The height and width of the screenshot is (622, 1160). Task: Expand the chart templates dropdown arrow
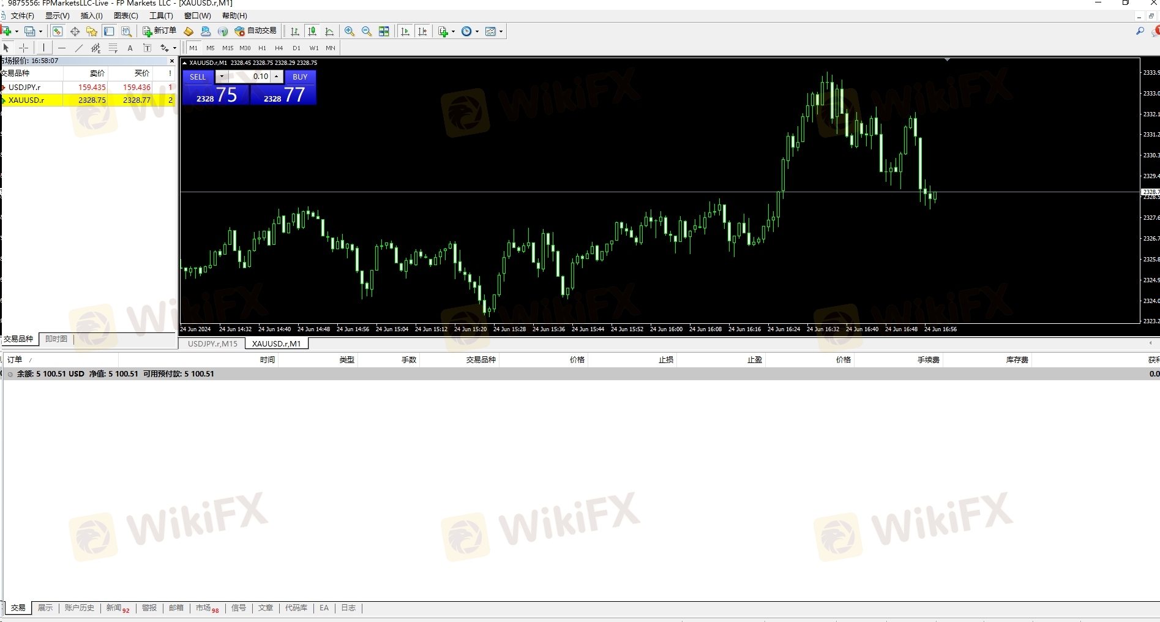501,31
